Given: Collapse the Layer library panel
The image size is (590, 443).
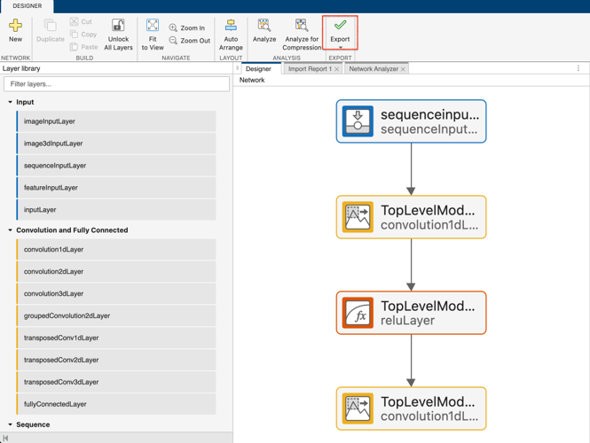Looking at the screenshot, I should click(x=5, y=438).
